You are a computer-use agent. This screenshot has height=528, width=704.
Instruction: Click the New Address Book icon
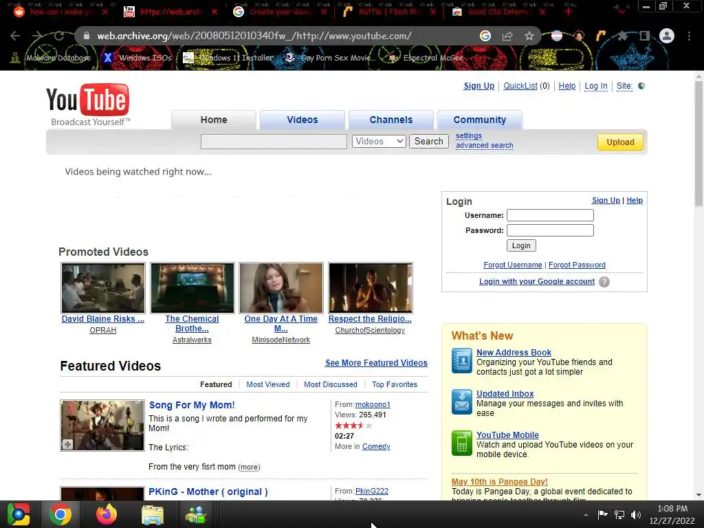(x=461, y=360)
